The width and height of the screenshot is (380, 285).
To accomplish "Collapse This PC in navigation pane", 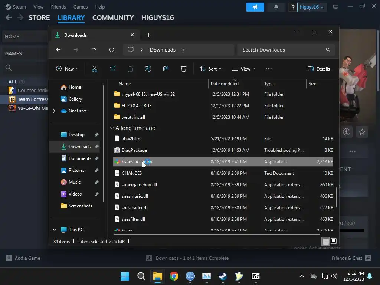I will pyautogui.click(x=54, y=229).
